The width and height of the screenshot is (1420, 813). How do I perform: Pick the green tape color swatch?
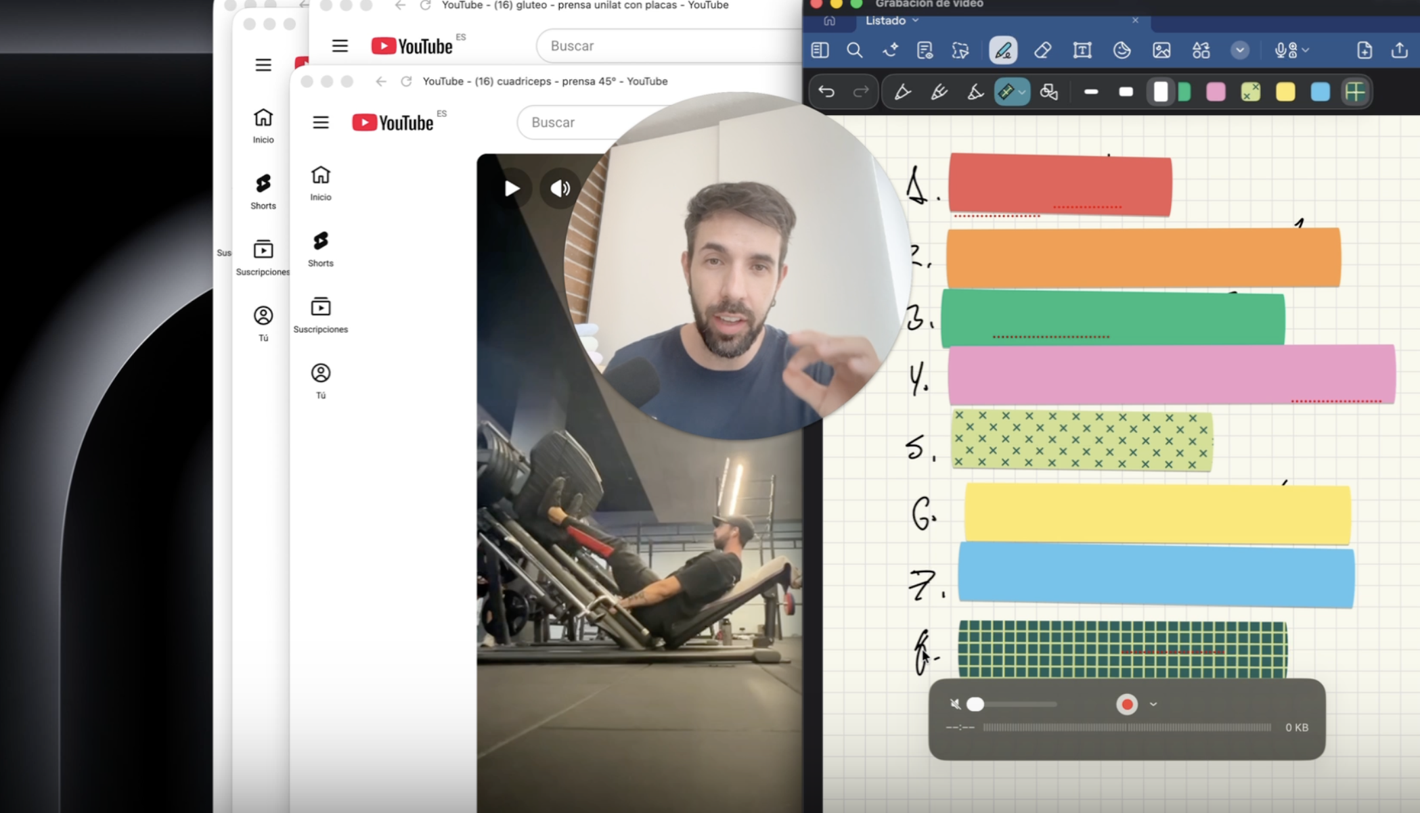[x=1184, y=91]
